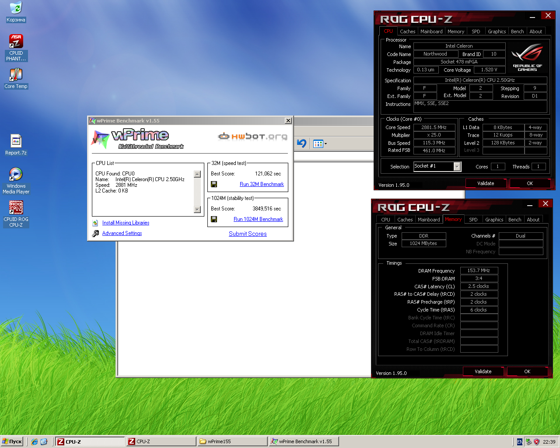The width and height of the screenshot is (560, 448).
Task: Open Windows Media Player desktop shortcut
Action: pyautogui.click(x=16, y=180)
